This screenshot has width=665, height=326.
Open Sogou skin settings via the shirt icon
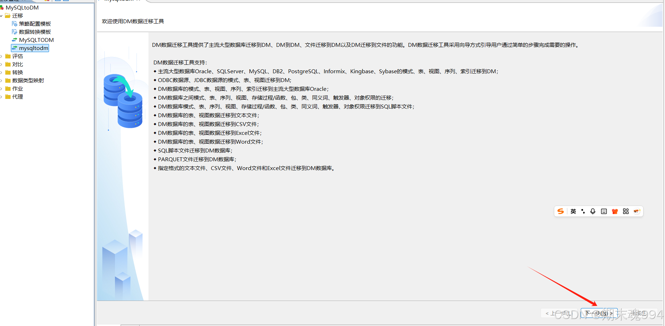[x=615, y=211]
